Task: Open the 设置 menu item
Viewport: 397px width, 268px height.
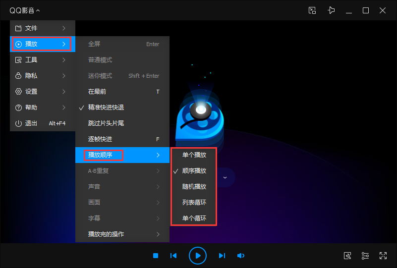Action: [x=43, y=92]
